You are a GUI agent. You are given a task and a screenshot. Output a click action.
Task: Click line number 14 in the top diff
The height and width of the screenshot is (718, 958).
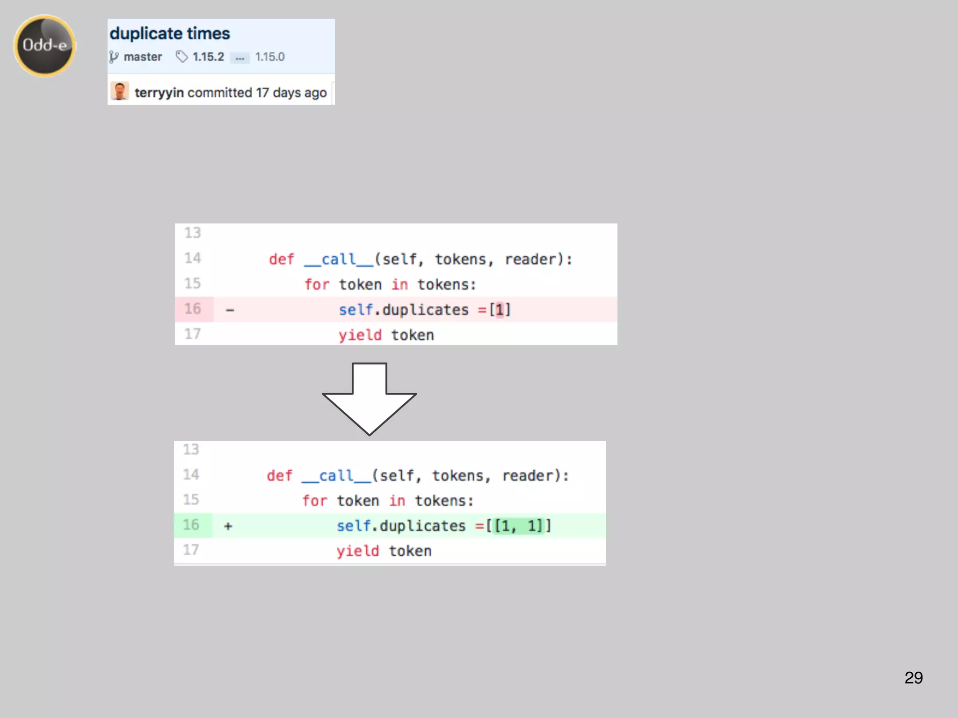192,258
